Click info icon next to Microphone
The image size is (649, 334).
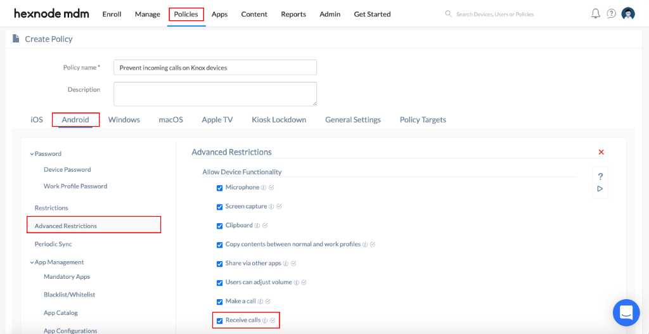(264, 188)
